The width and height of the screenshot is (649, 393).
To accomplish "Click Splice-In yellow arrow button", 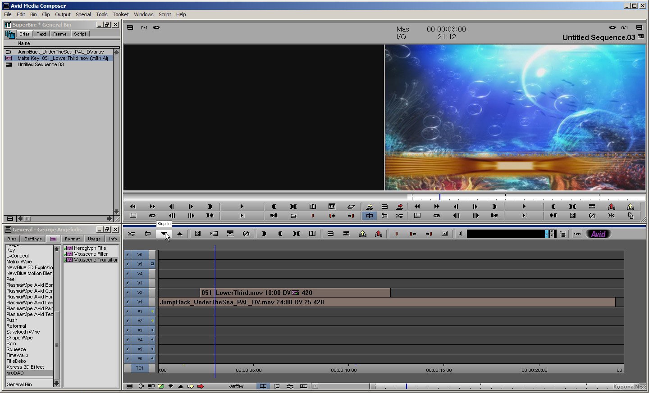I will 369,207.
